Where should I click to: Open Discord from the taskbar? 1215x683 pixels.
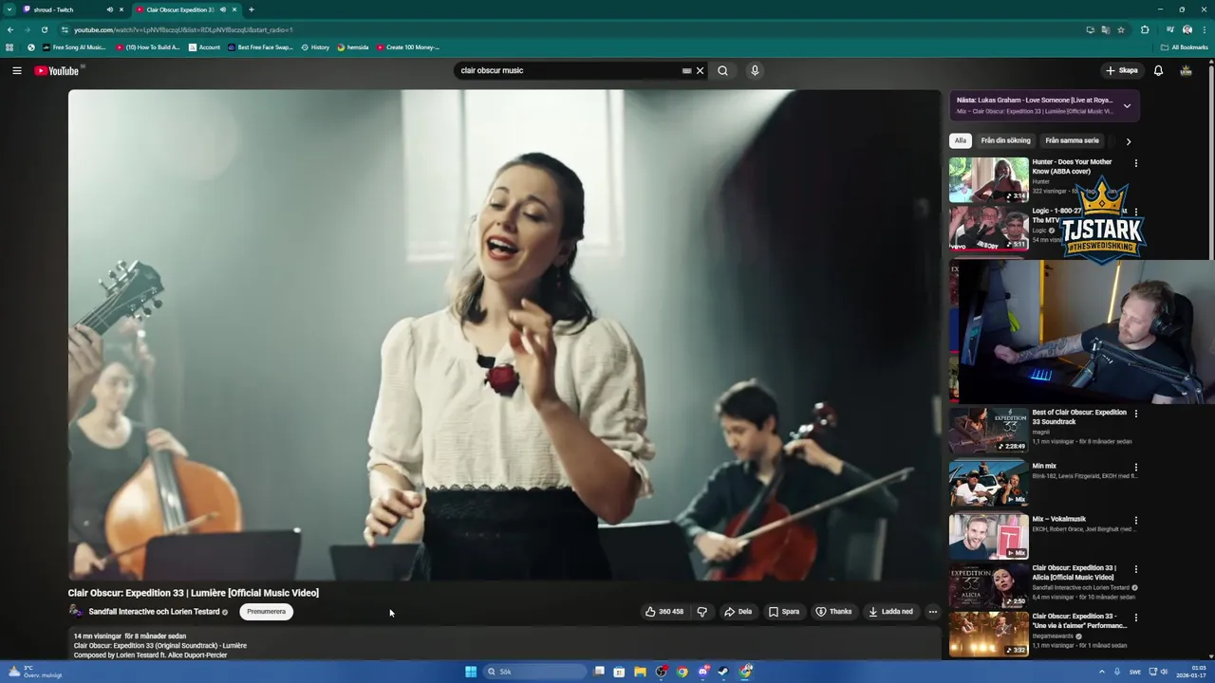702,672
